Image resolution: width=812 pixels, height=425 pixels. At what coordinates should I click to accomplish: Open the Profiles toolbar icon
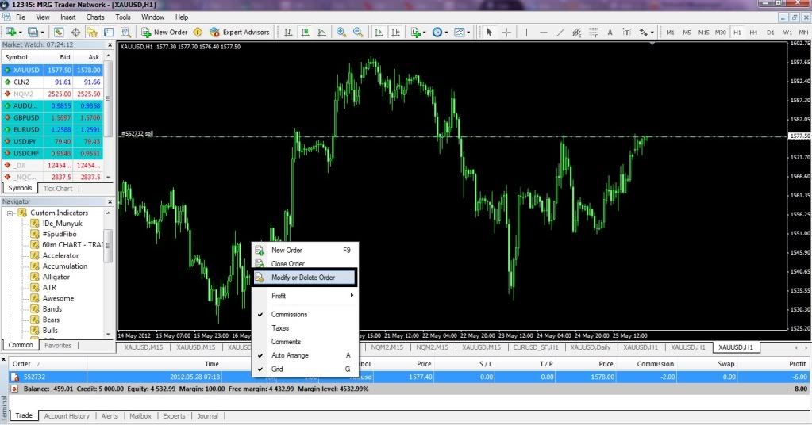(32, 32)
